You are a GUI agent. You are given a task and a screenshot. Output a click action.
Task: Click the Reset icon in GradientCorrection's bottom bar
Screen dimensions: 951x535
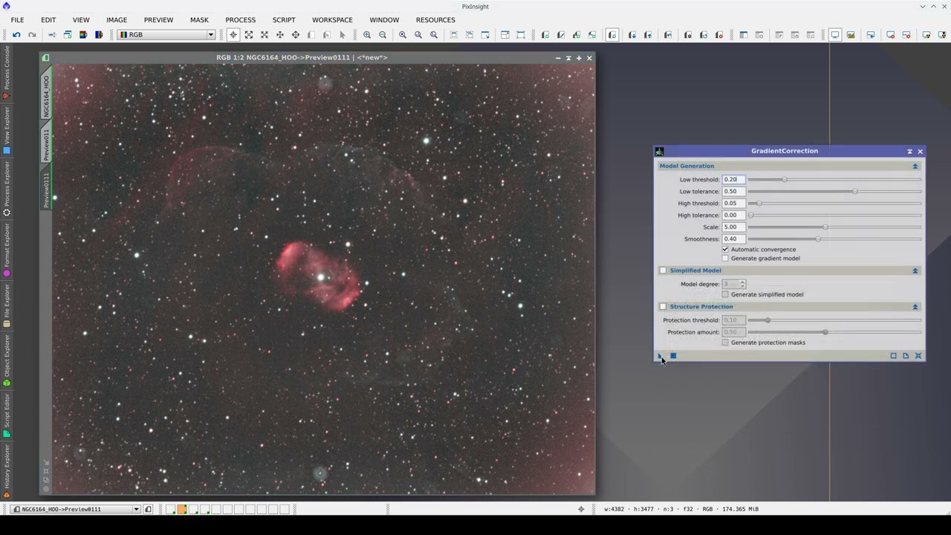918,356
